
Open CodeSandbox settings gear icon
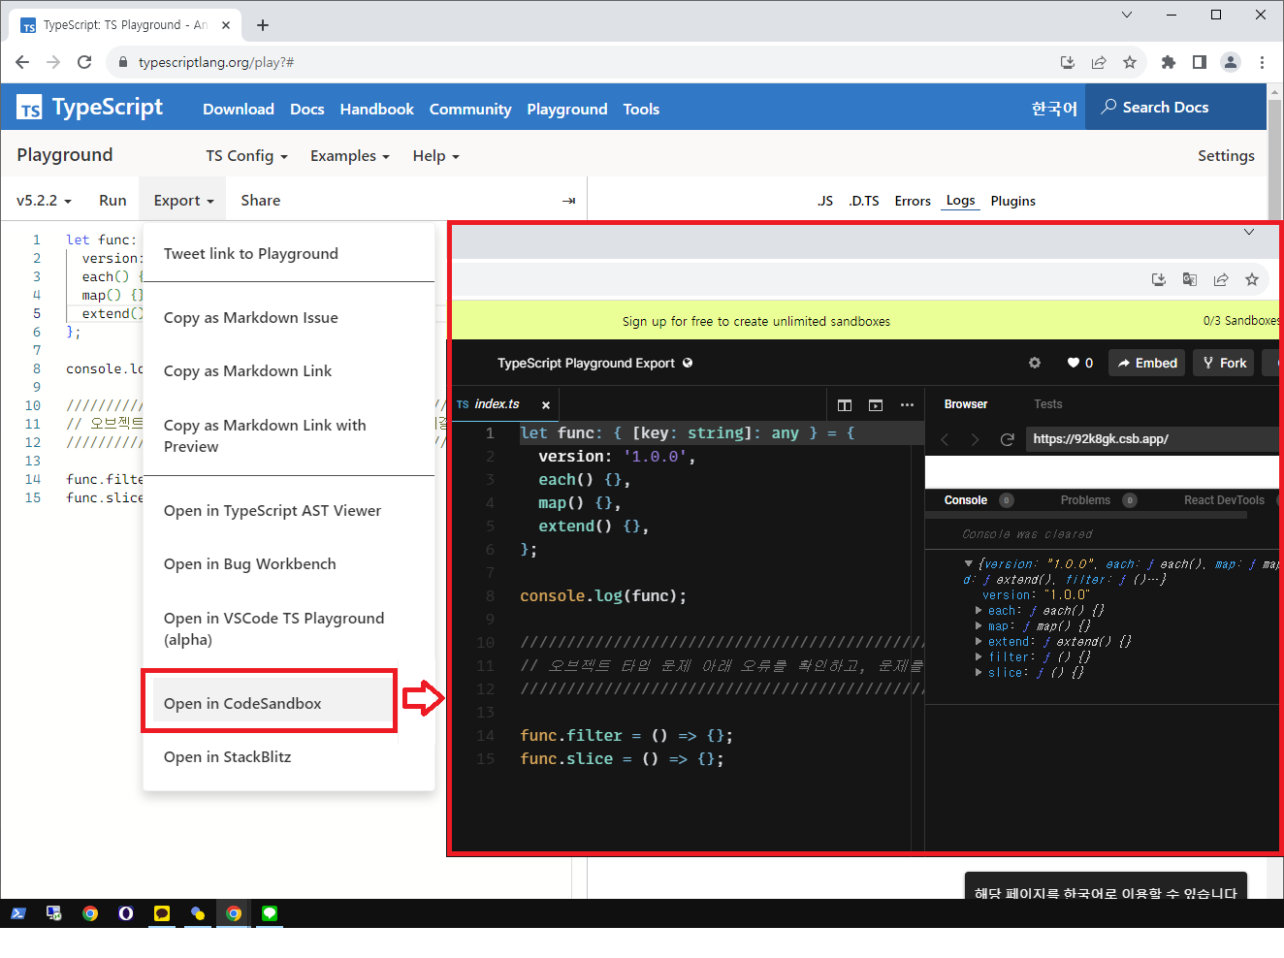[1035, 363]
